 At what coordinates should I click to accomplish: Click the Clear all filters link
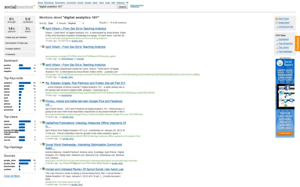click(x=12, y=176)
